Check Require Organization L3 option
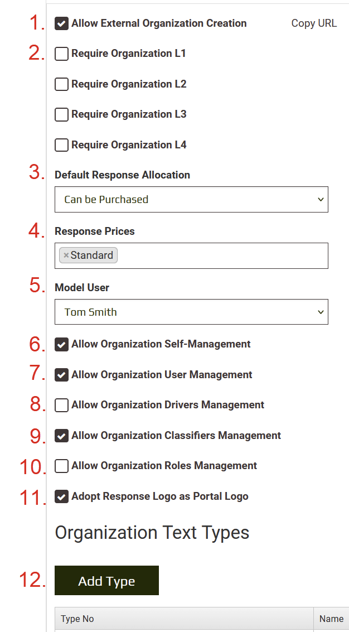This screenshot has width=349, height=632. click(x=62, y=115)
